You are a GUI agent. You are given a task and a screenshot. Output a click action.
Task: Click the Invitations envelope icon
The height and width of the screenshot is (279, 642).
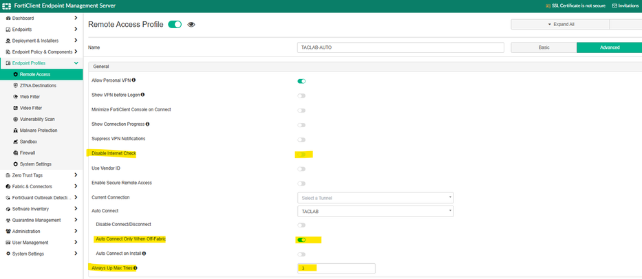(x=614, y=5)
